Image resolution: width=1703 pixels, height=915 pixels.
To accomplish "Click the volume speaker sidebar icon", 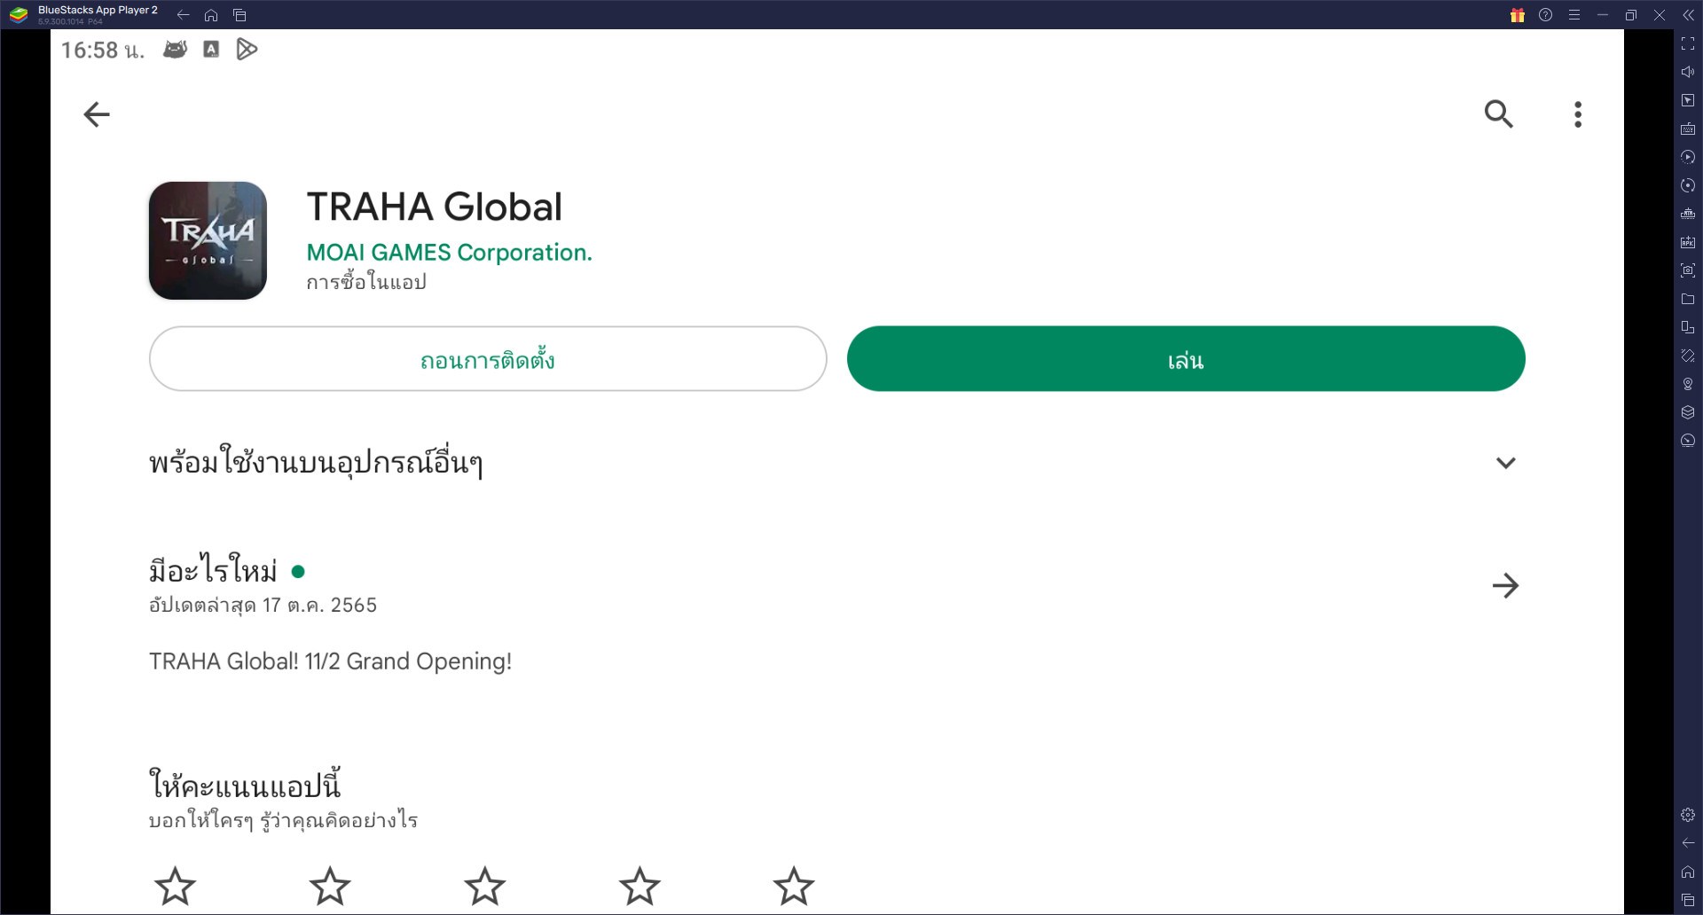I will pos(1688,72).
